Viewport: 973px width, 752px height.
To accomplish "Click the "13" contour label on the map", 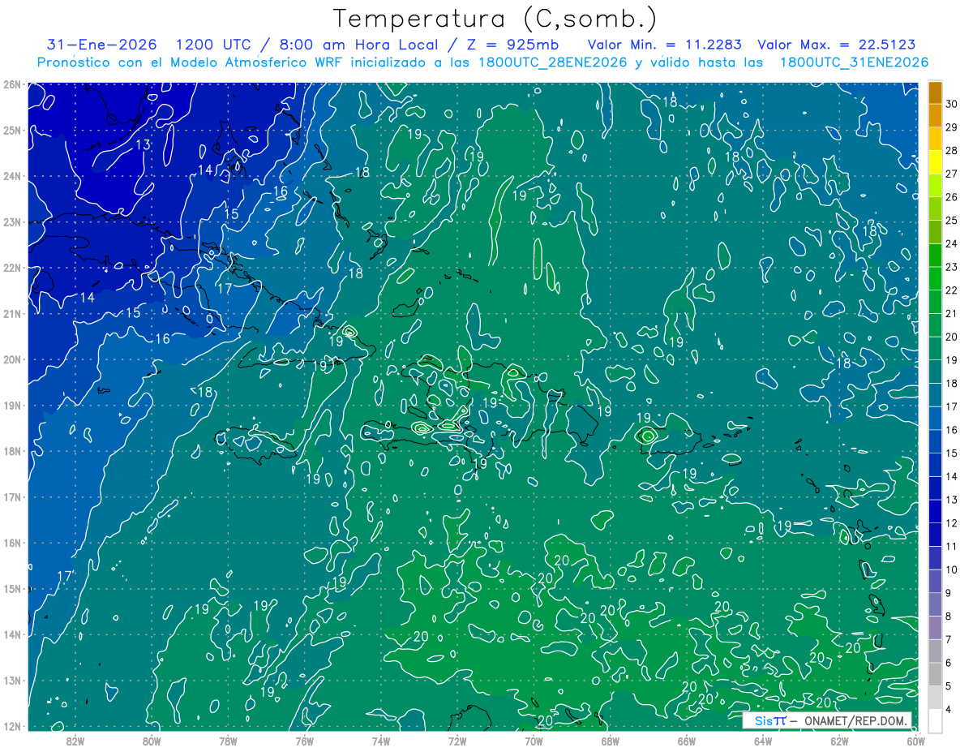I will [143, 145].
